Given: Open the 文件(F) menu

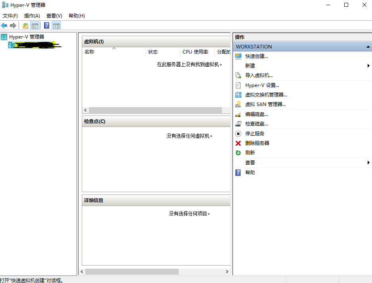Looking at the screenshot, I should pos(10,15).
